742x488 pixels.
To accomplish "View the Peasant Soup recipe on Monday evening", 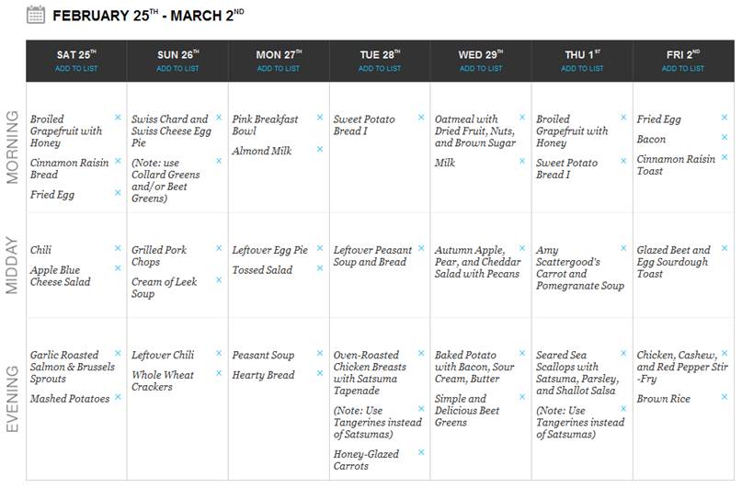I will 263,355.
